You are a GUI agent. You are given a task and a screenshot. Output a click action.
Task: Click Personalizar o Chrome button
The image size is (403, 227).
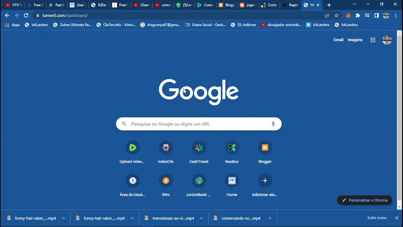[x=365, y=200]
